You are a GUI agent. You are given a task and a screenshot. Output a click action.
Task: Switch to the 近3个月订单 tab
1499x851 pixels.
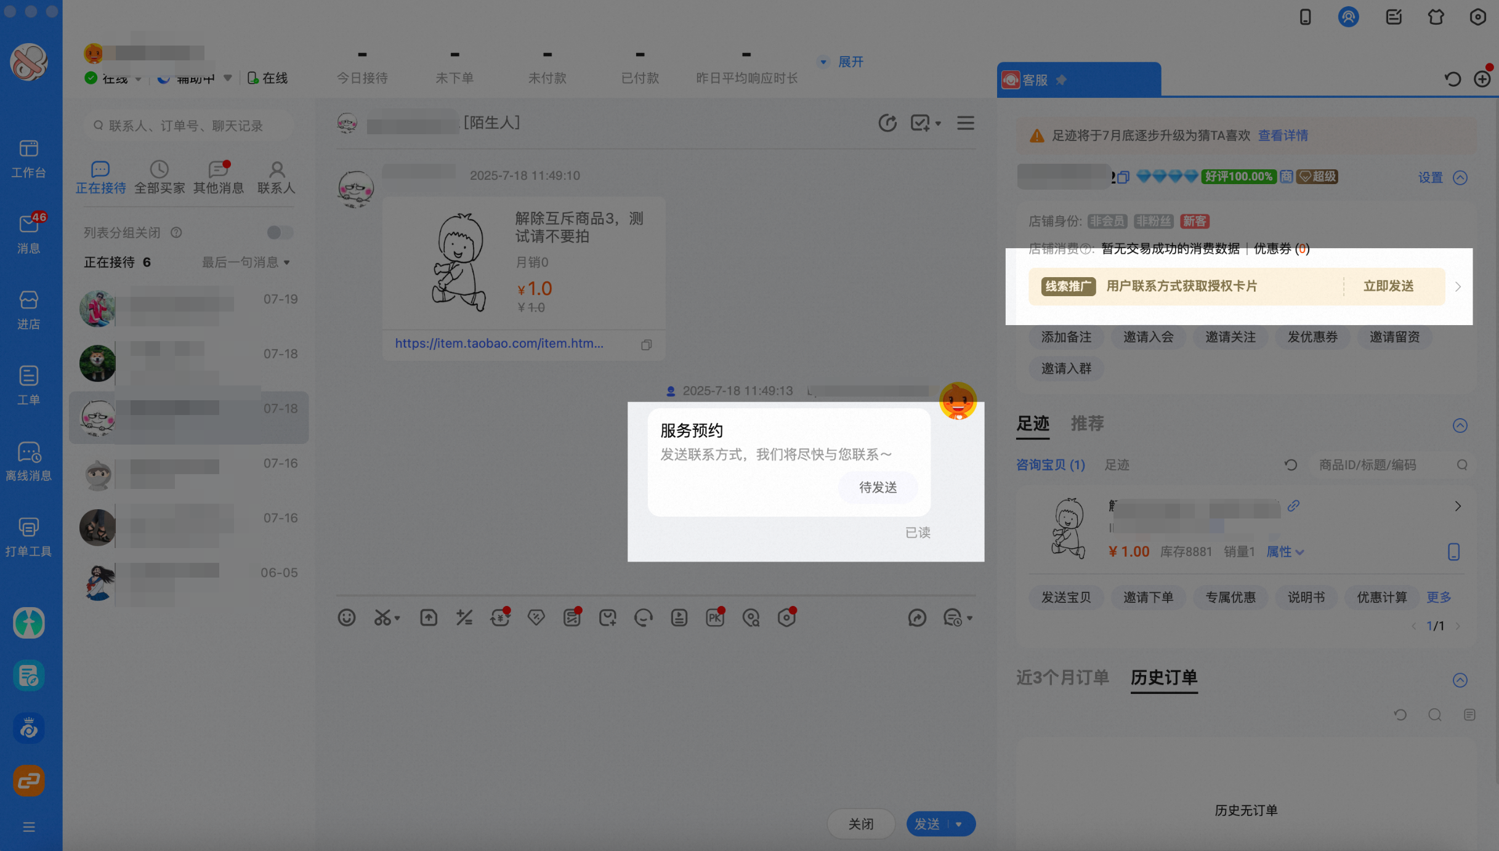[x=1062, y=677]
